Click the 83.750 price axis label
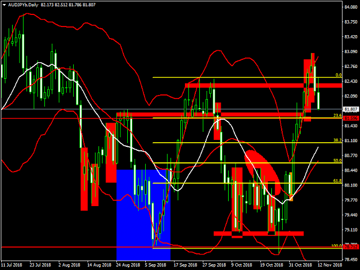This screenshot has height=270, width=360. 351,22
